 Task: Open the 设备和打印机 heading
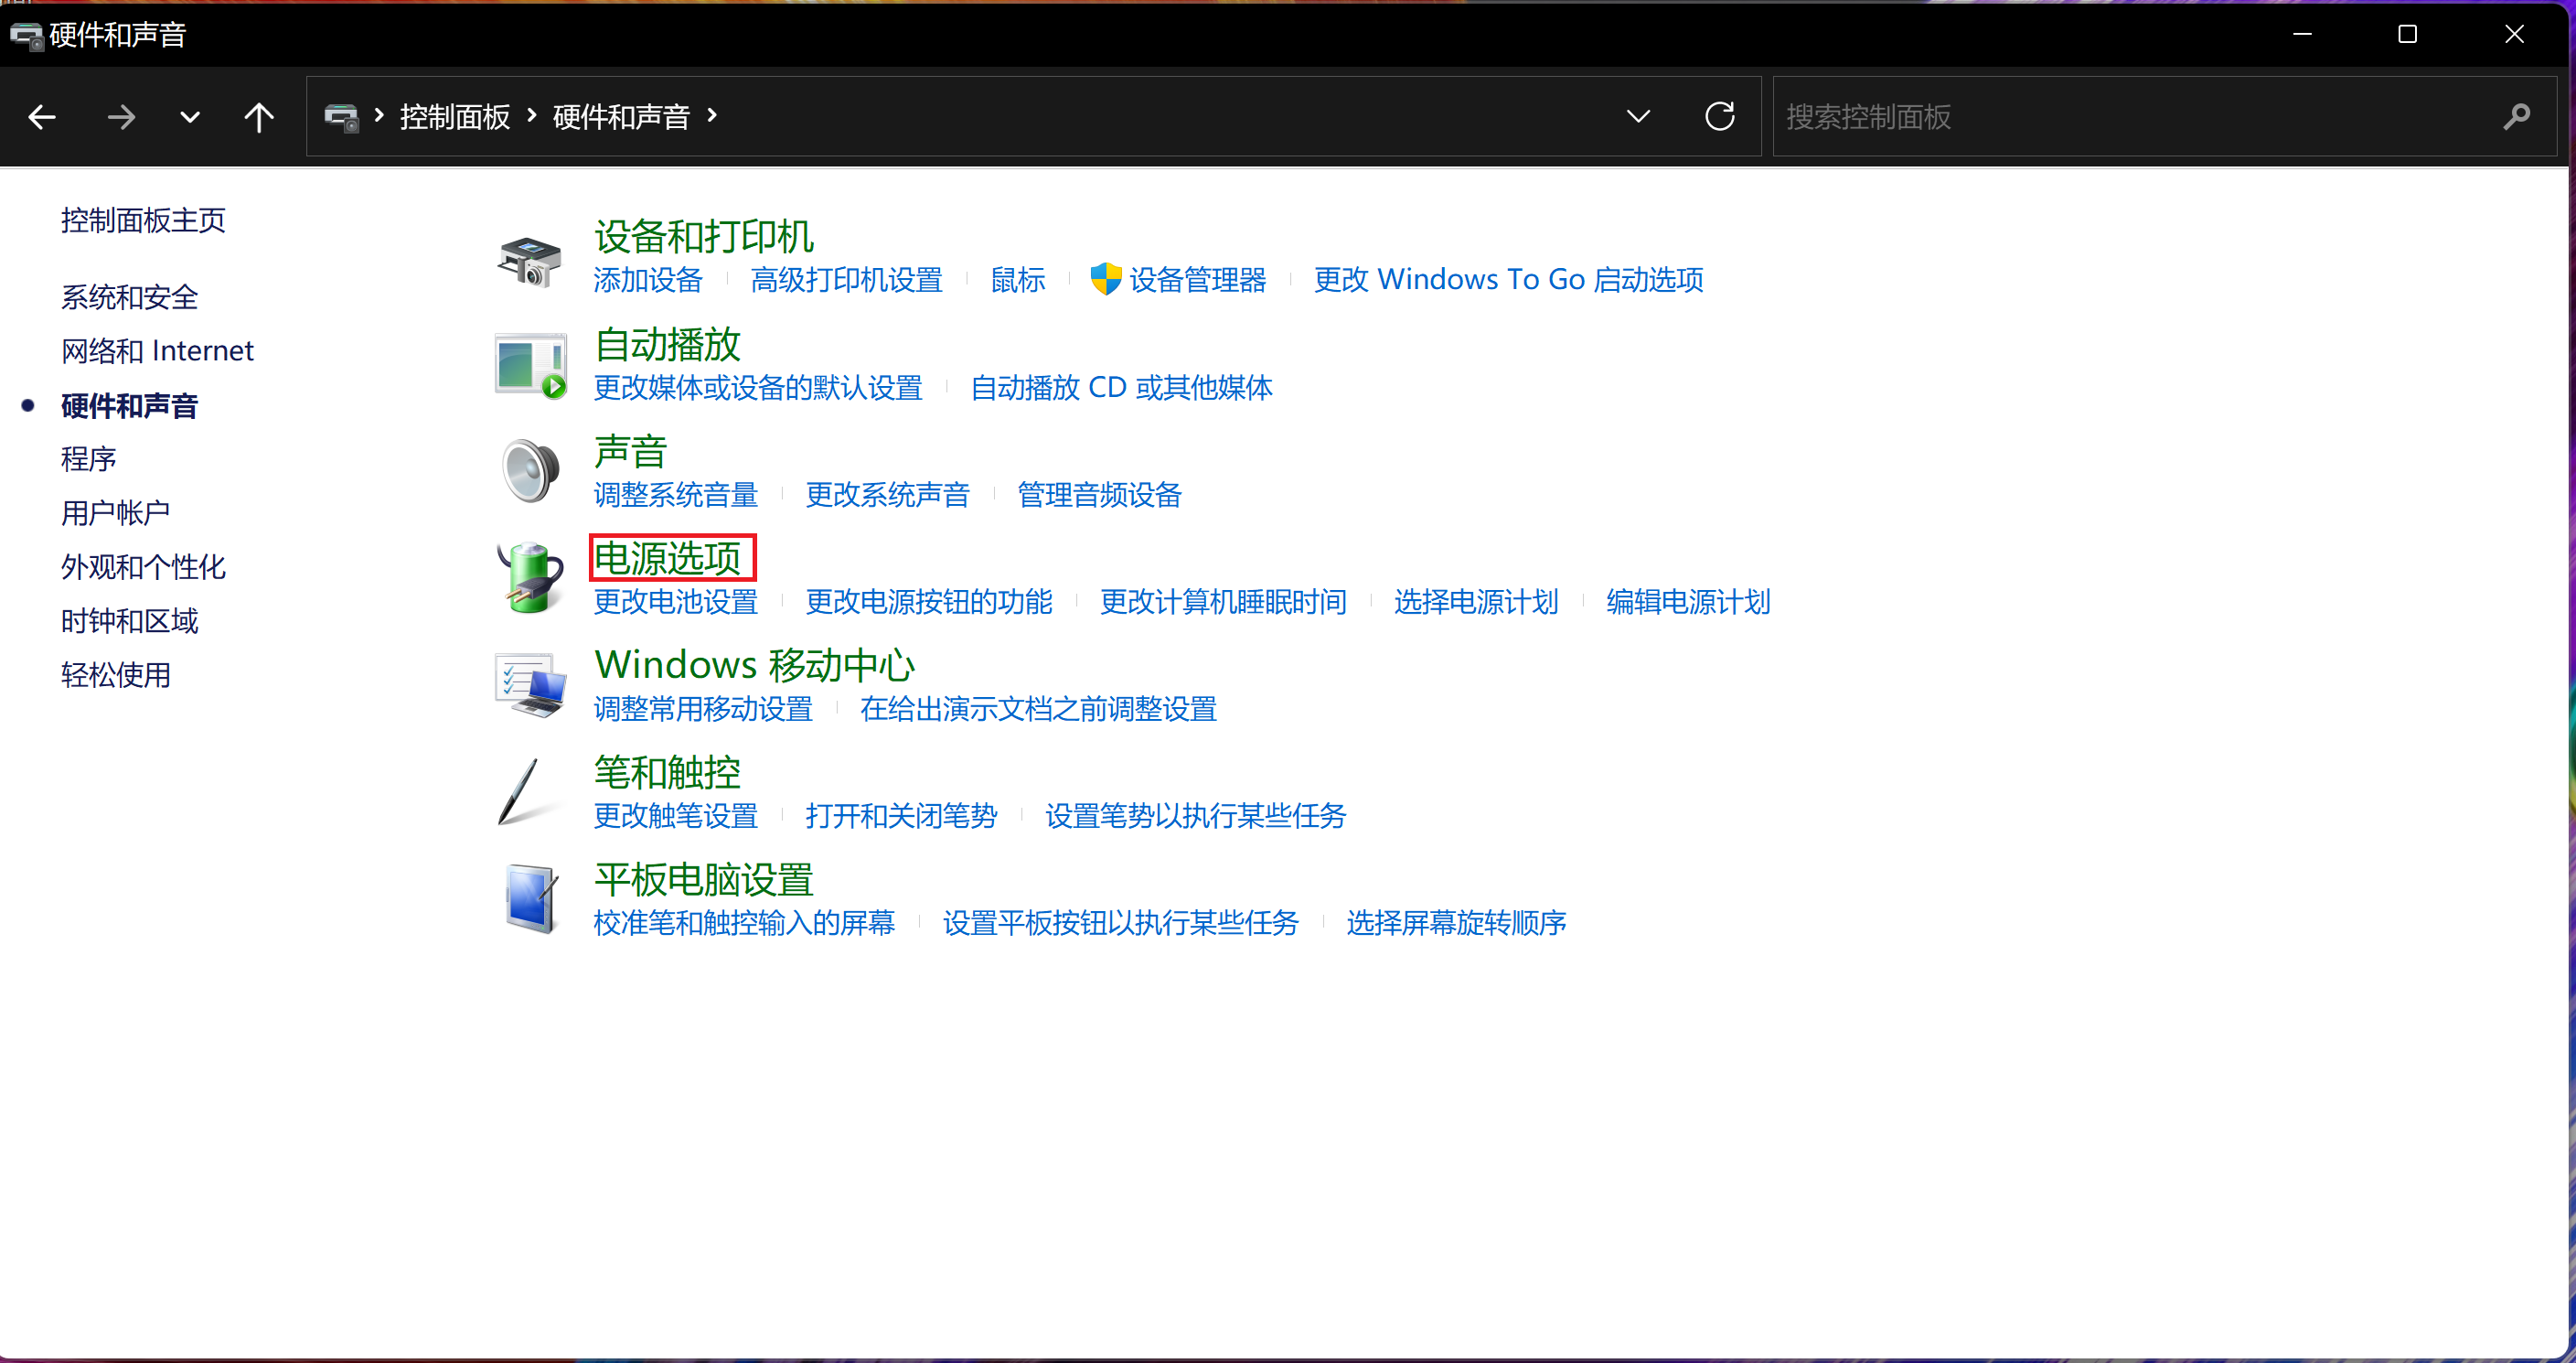(704, 237)
